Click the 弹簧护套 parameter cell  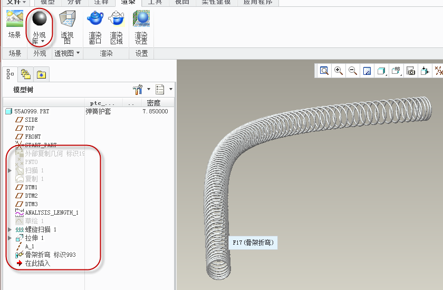point(98,111)
